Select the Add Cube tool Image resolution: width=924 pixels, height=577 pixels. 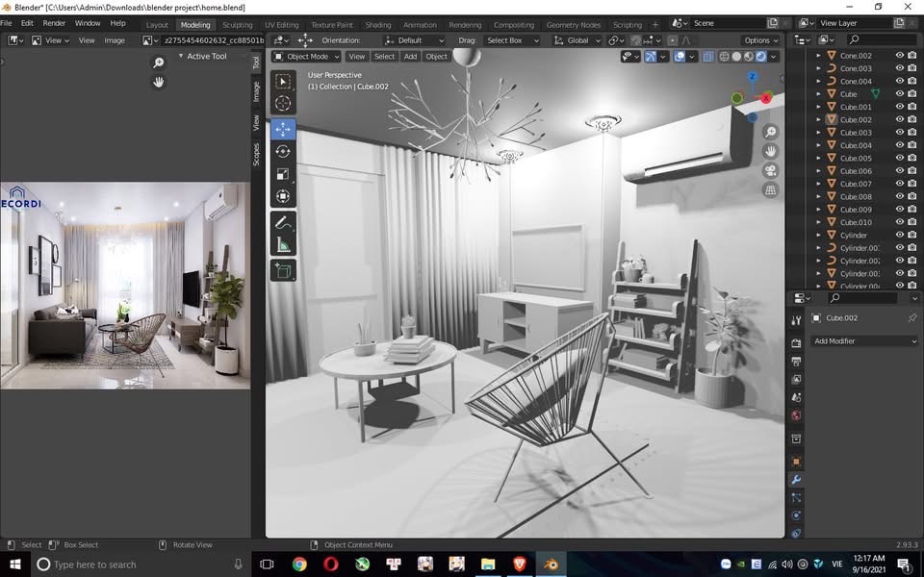click(282, 271)
